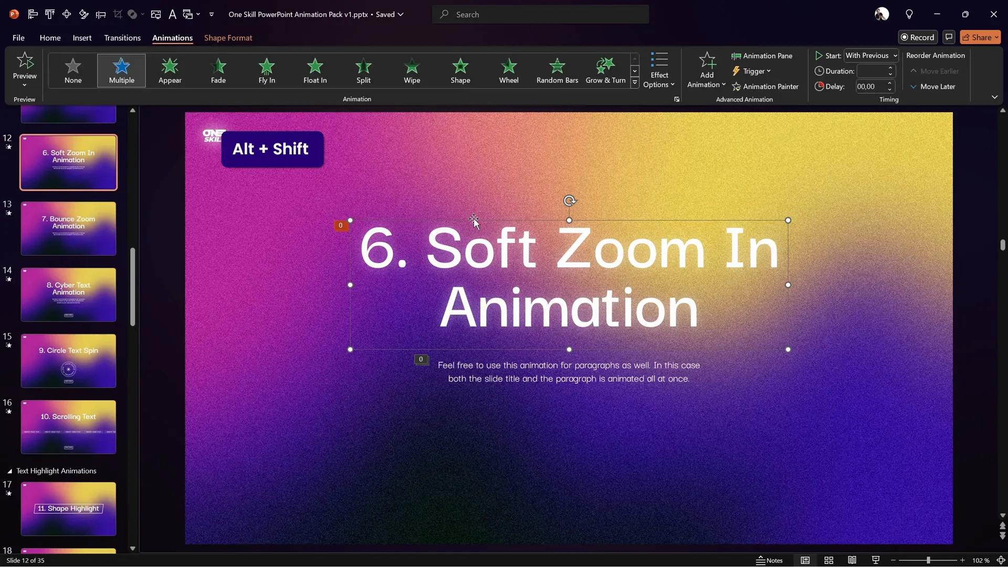Screen dimensions: 1008x567
Task: Collapse the ribbon with the chevron
Action: (x=994, y=97)
